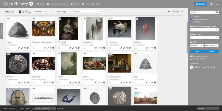Click edit pencil icon on Head

pyautogui.click(x=19, y=48)
